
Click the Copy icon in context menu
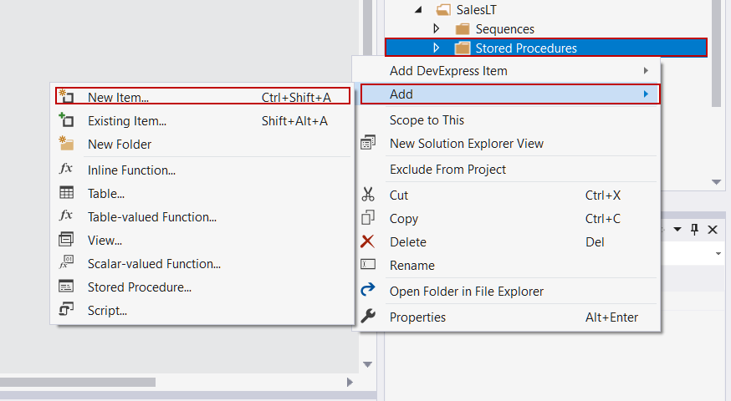point(368,218)
